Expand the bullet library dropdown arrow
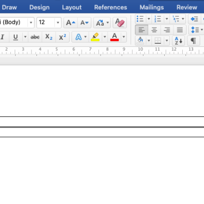The height and width of the screenshot is (204, 204). 149,19
